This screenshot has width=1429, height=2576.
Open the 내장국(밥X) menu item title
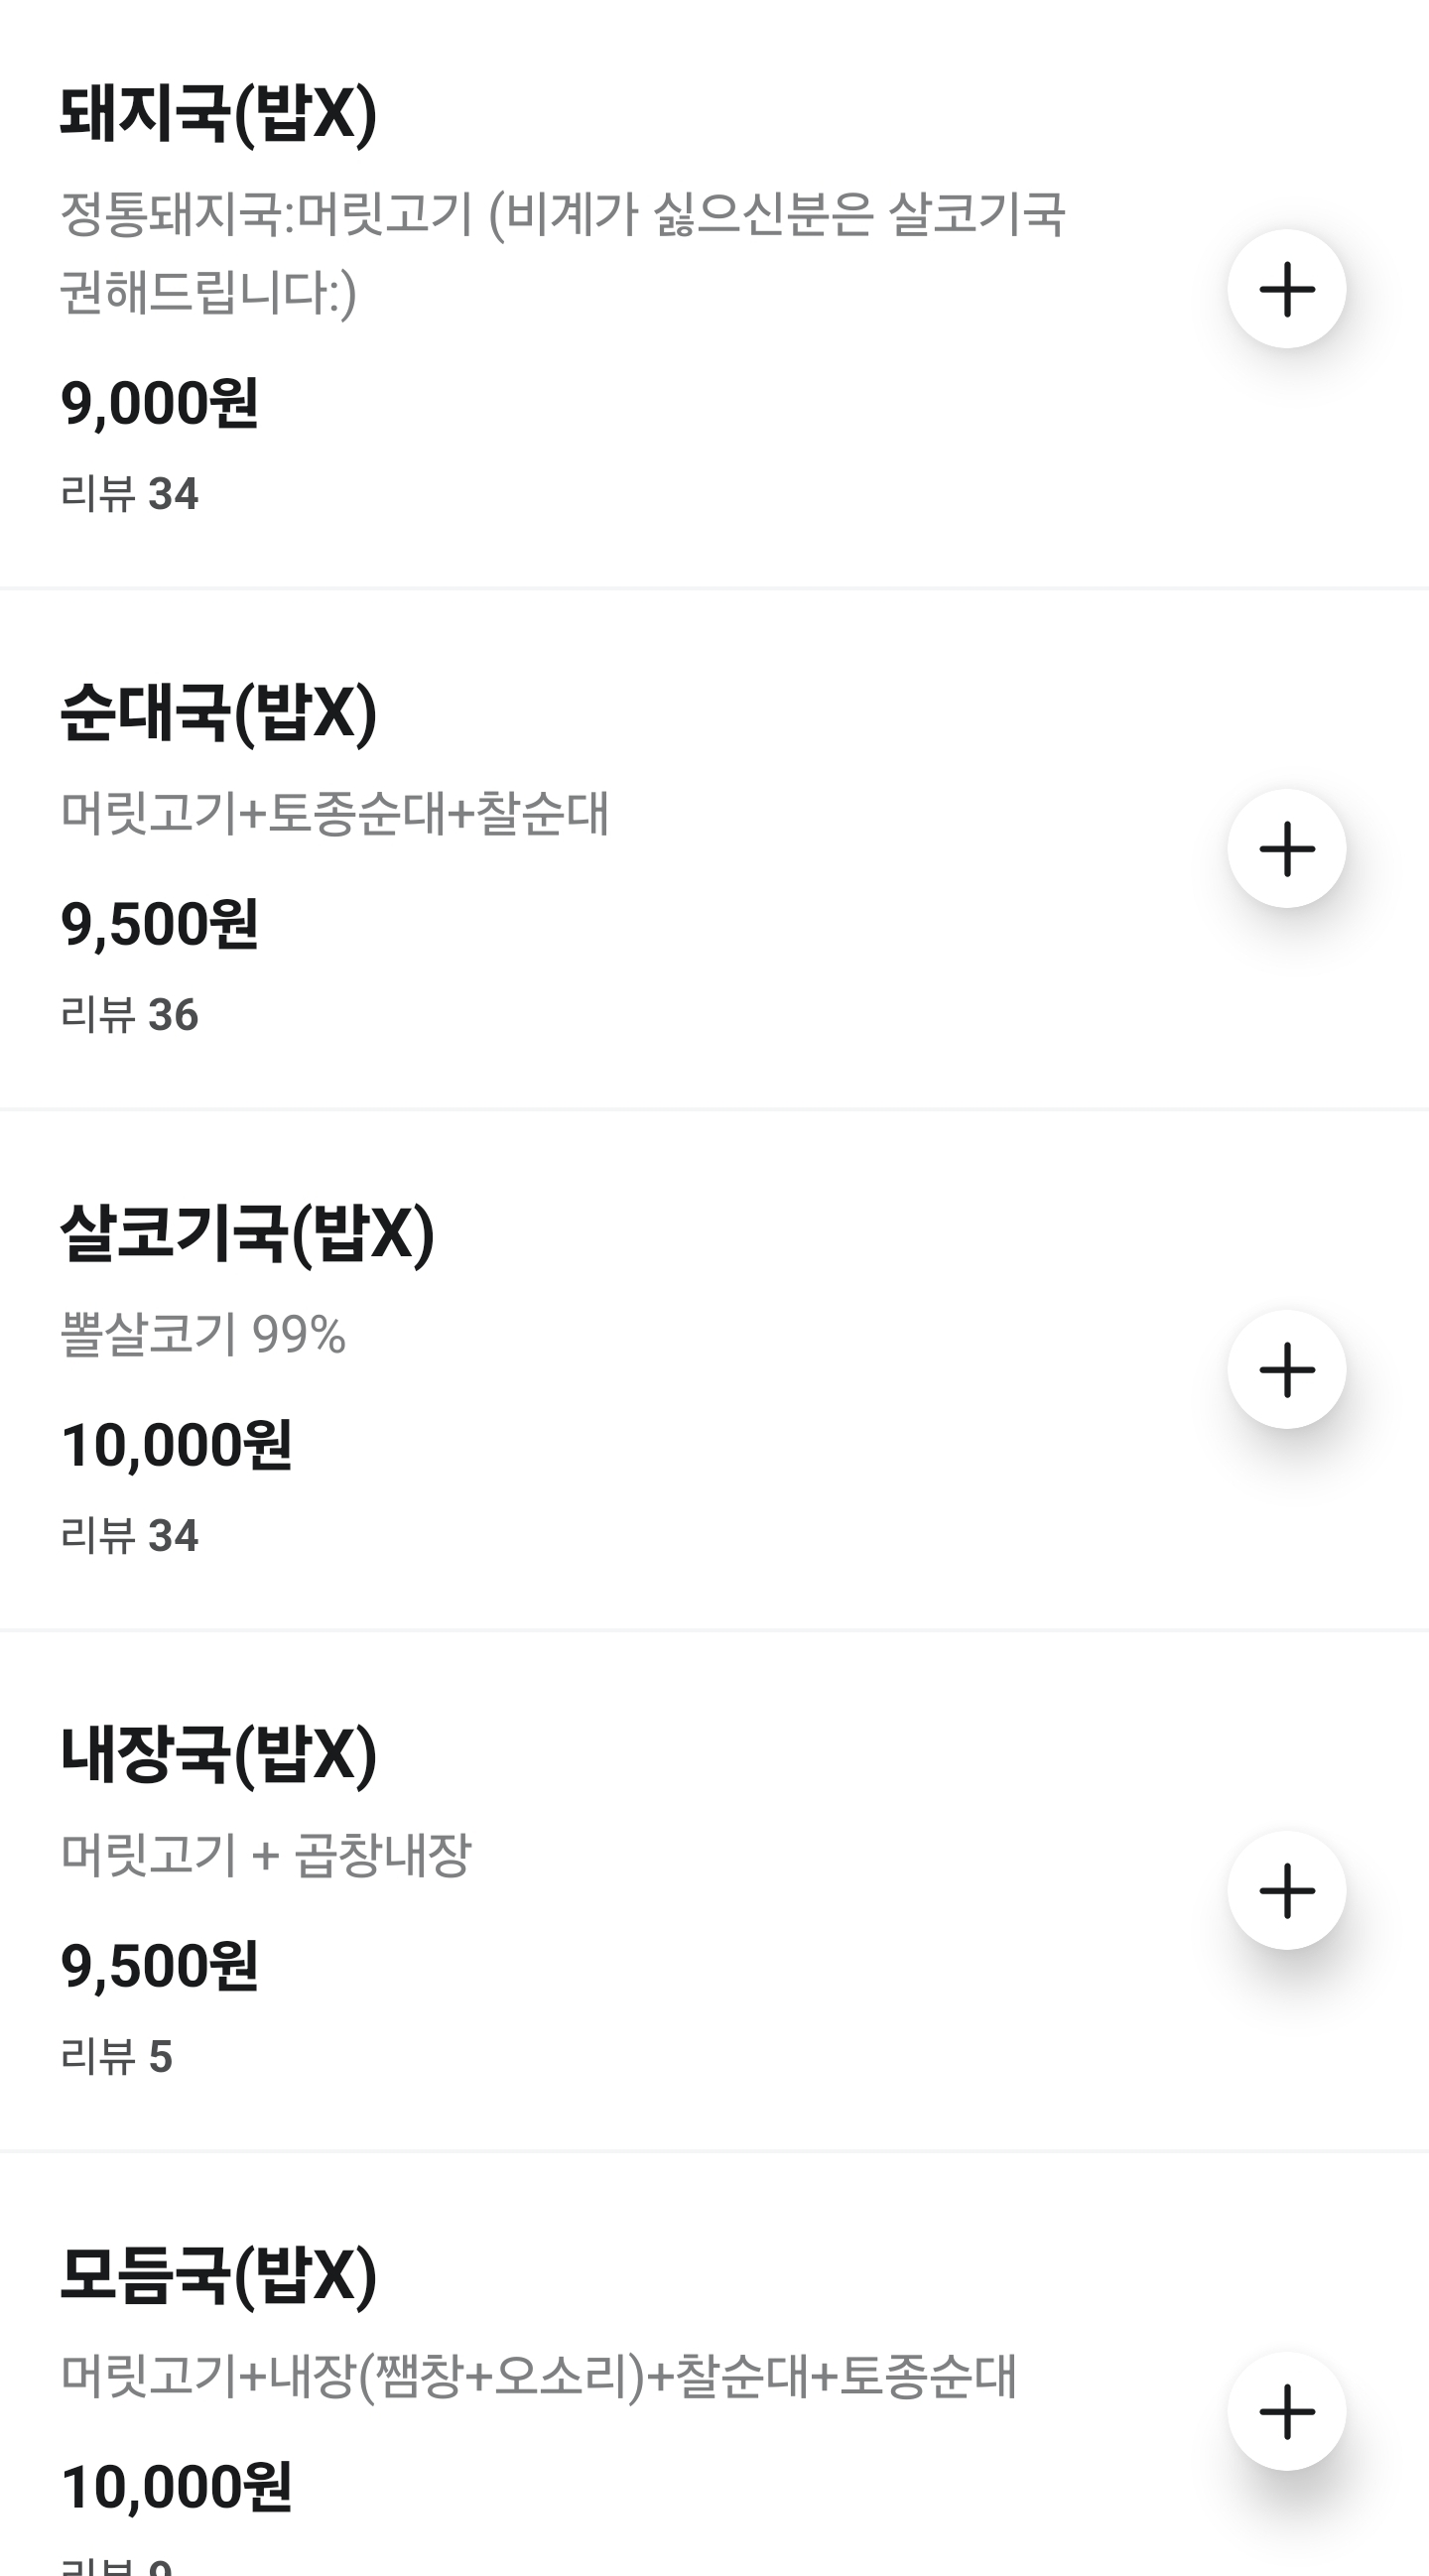[218, 1754]
